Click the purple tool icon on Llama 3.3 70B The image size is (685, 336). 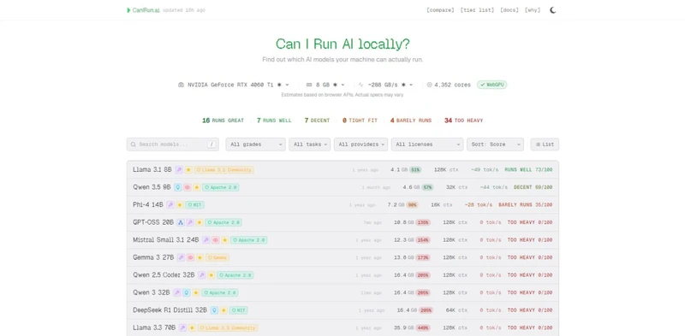click(182, 327)
